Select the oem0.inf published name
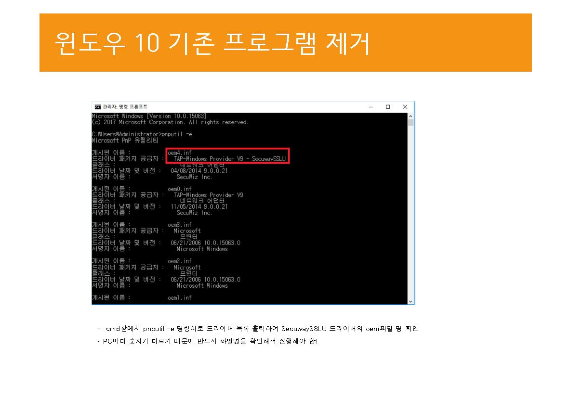570x398 pixels. coord(179,189)
